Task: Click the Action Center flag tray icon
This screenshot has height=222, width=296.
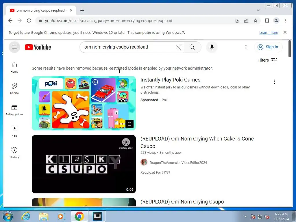Action: (253, 217)
